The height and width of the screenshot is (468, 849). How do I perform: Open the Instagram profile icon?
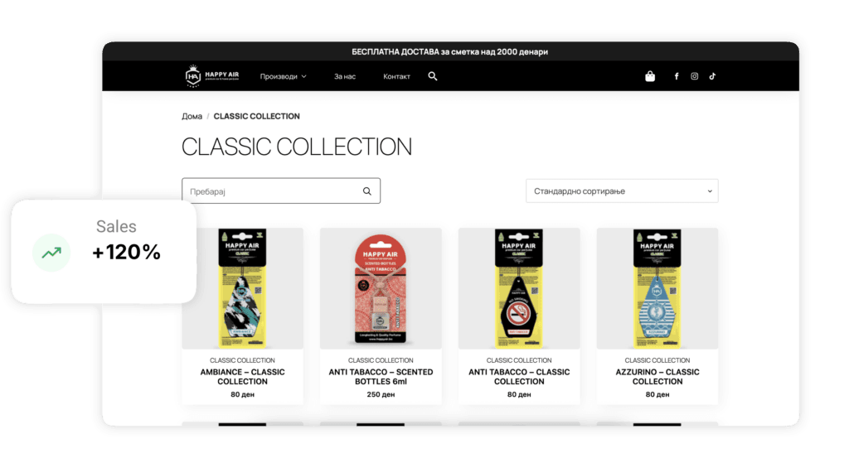[x=694, y=76]
